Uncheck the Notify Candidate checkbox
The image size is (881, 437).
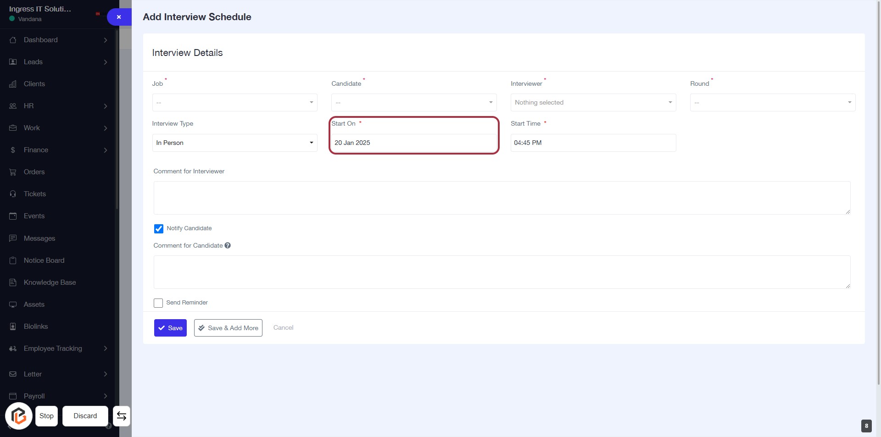(x=159, y=228)
